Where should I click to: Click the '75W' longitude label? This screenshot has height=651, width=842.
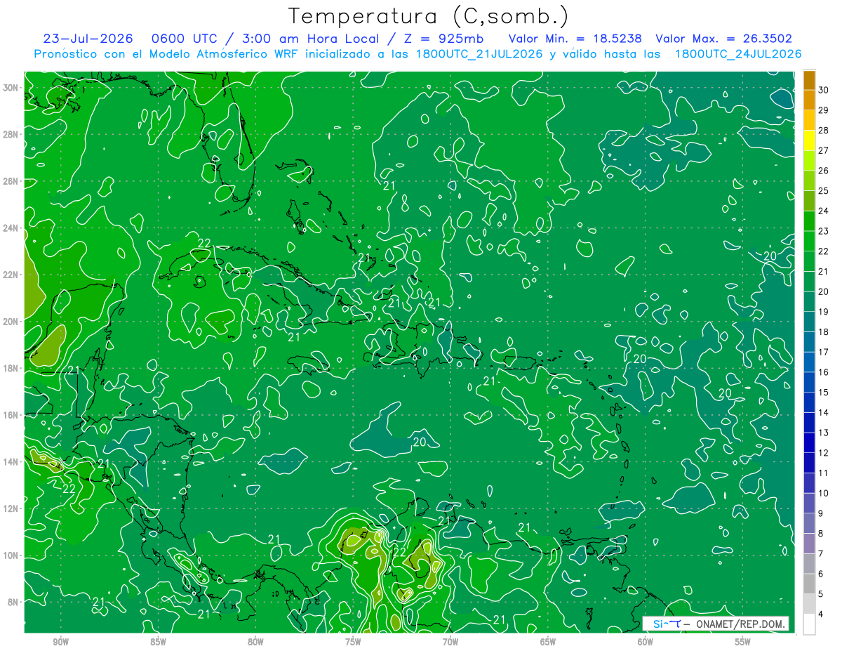coord(353,643)
